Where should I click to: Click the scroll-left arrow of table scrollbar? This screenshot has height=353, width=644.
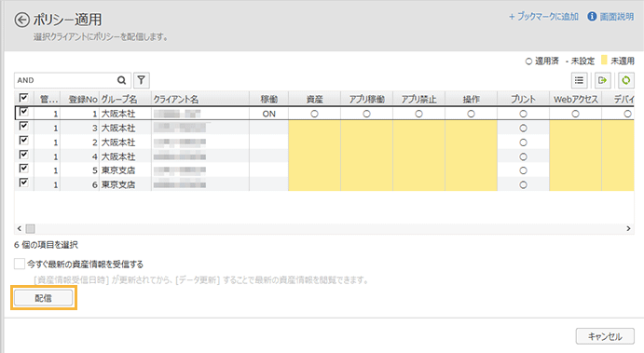pos(19,228)
